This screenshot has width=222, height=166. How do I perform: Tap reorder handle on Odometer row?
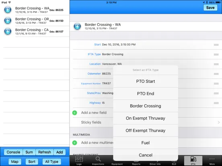click(216, 74)
